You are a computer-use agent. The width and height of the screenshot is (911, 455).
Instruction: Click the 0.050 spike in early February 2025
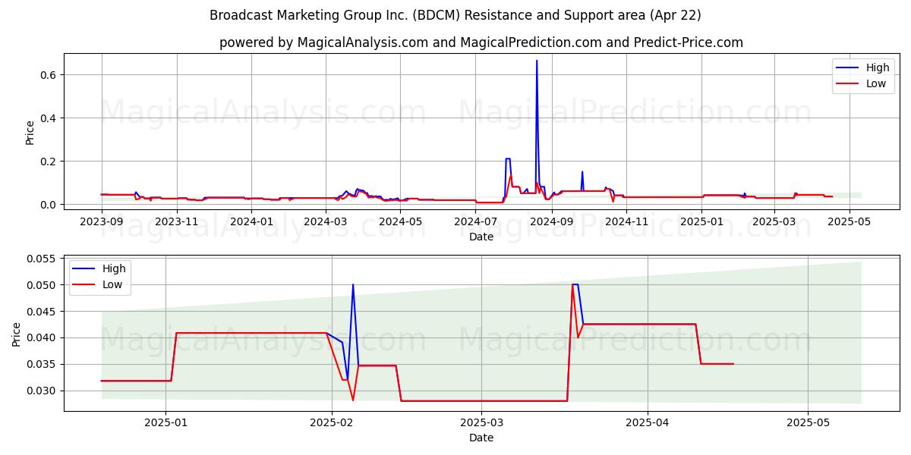[353, 285]
